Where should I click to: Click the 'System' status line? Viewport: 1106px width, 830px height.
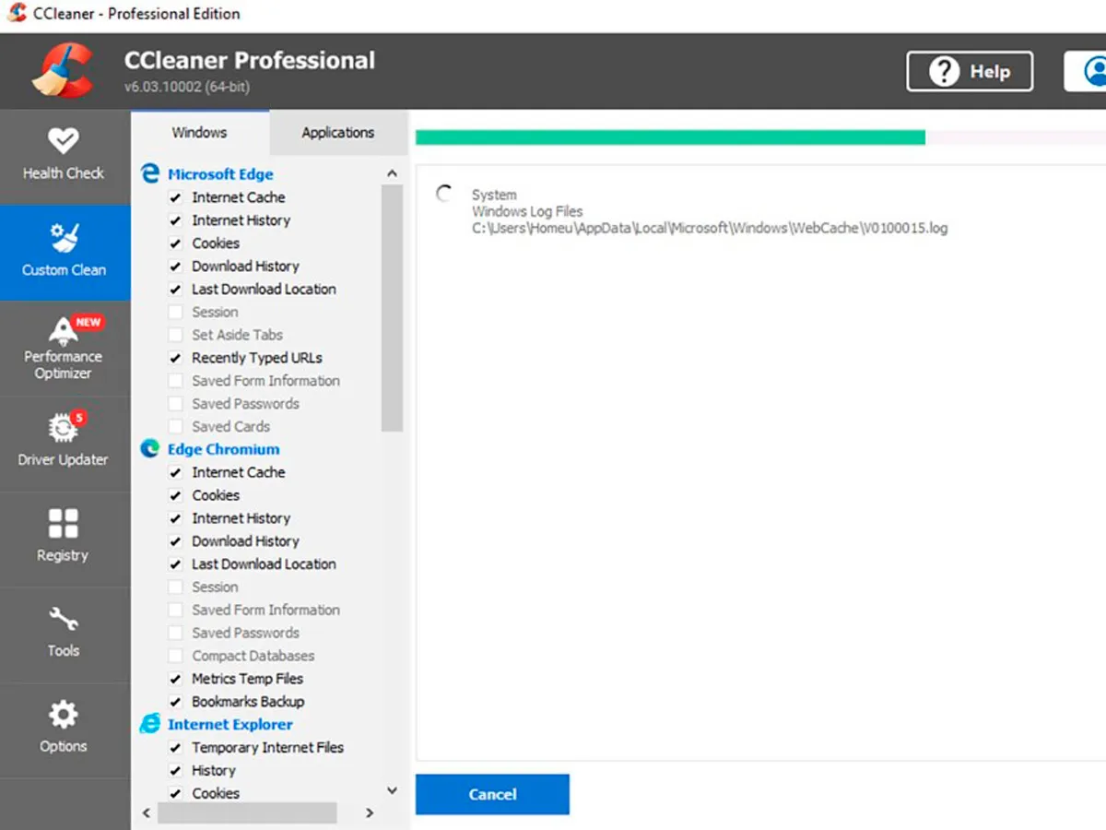[x=494, y=195]
